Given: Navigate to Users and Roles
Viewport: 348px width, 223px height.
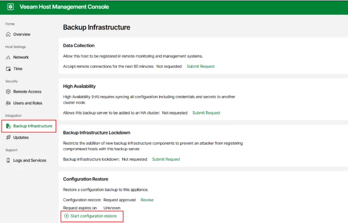Looking at the screenshot, I should pyautogui.click(x=28, y=103).
